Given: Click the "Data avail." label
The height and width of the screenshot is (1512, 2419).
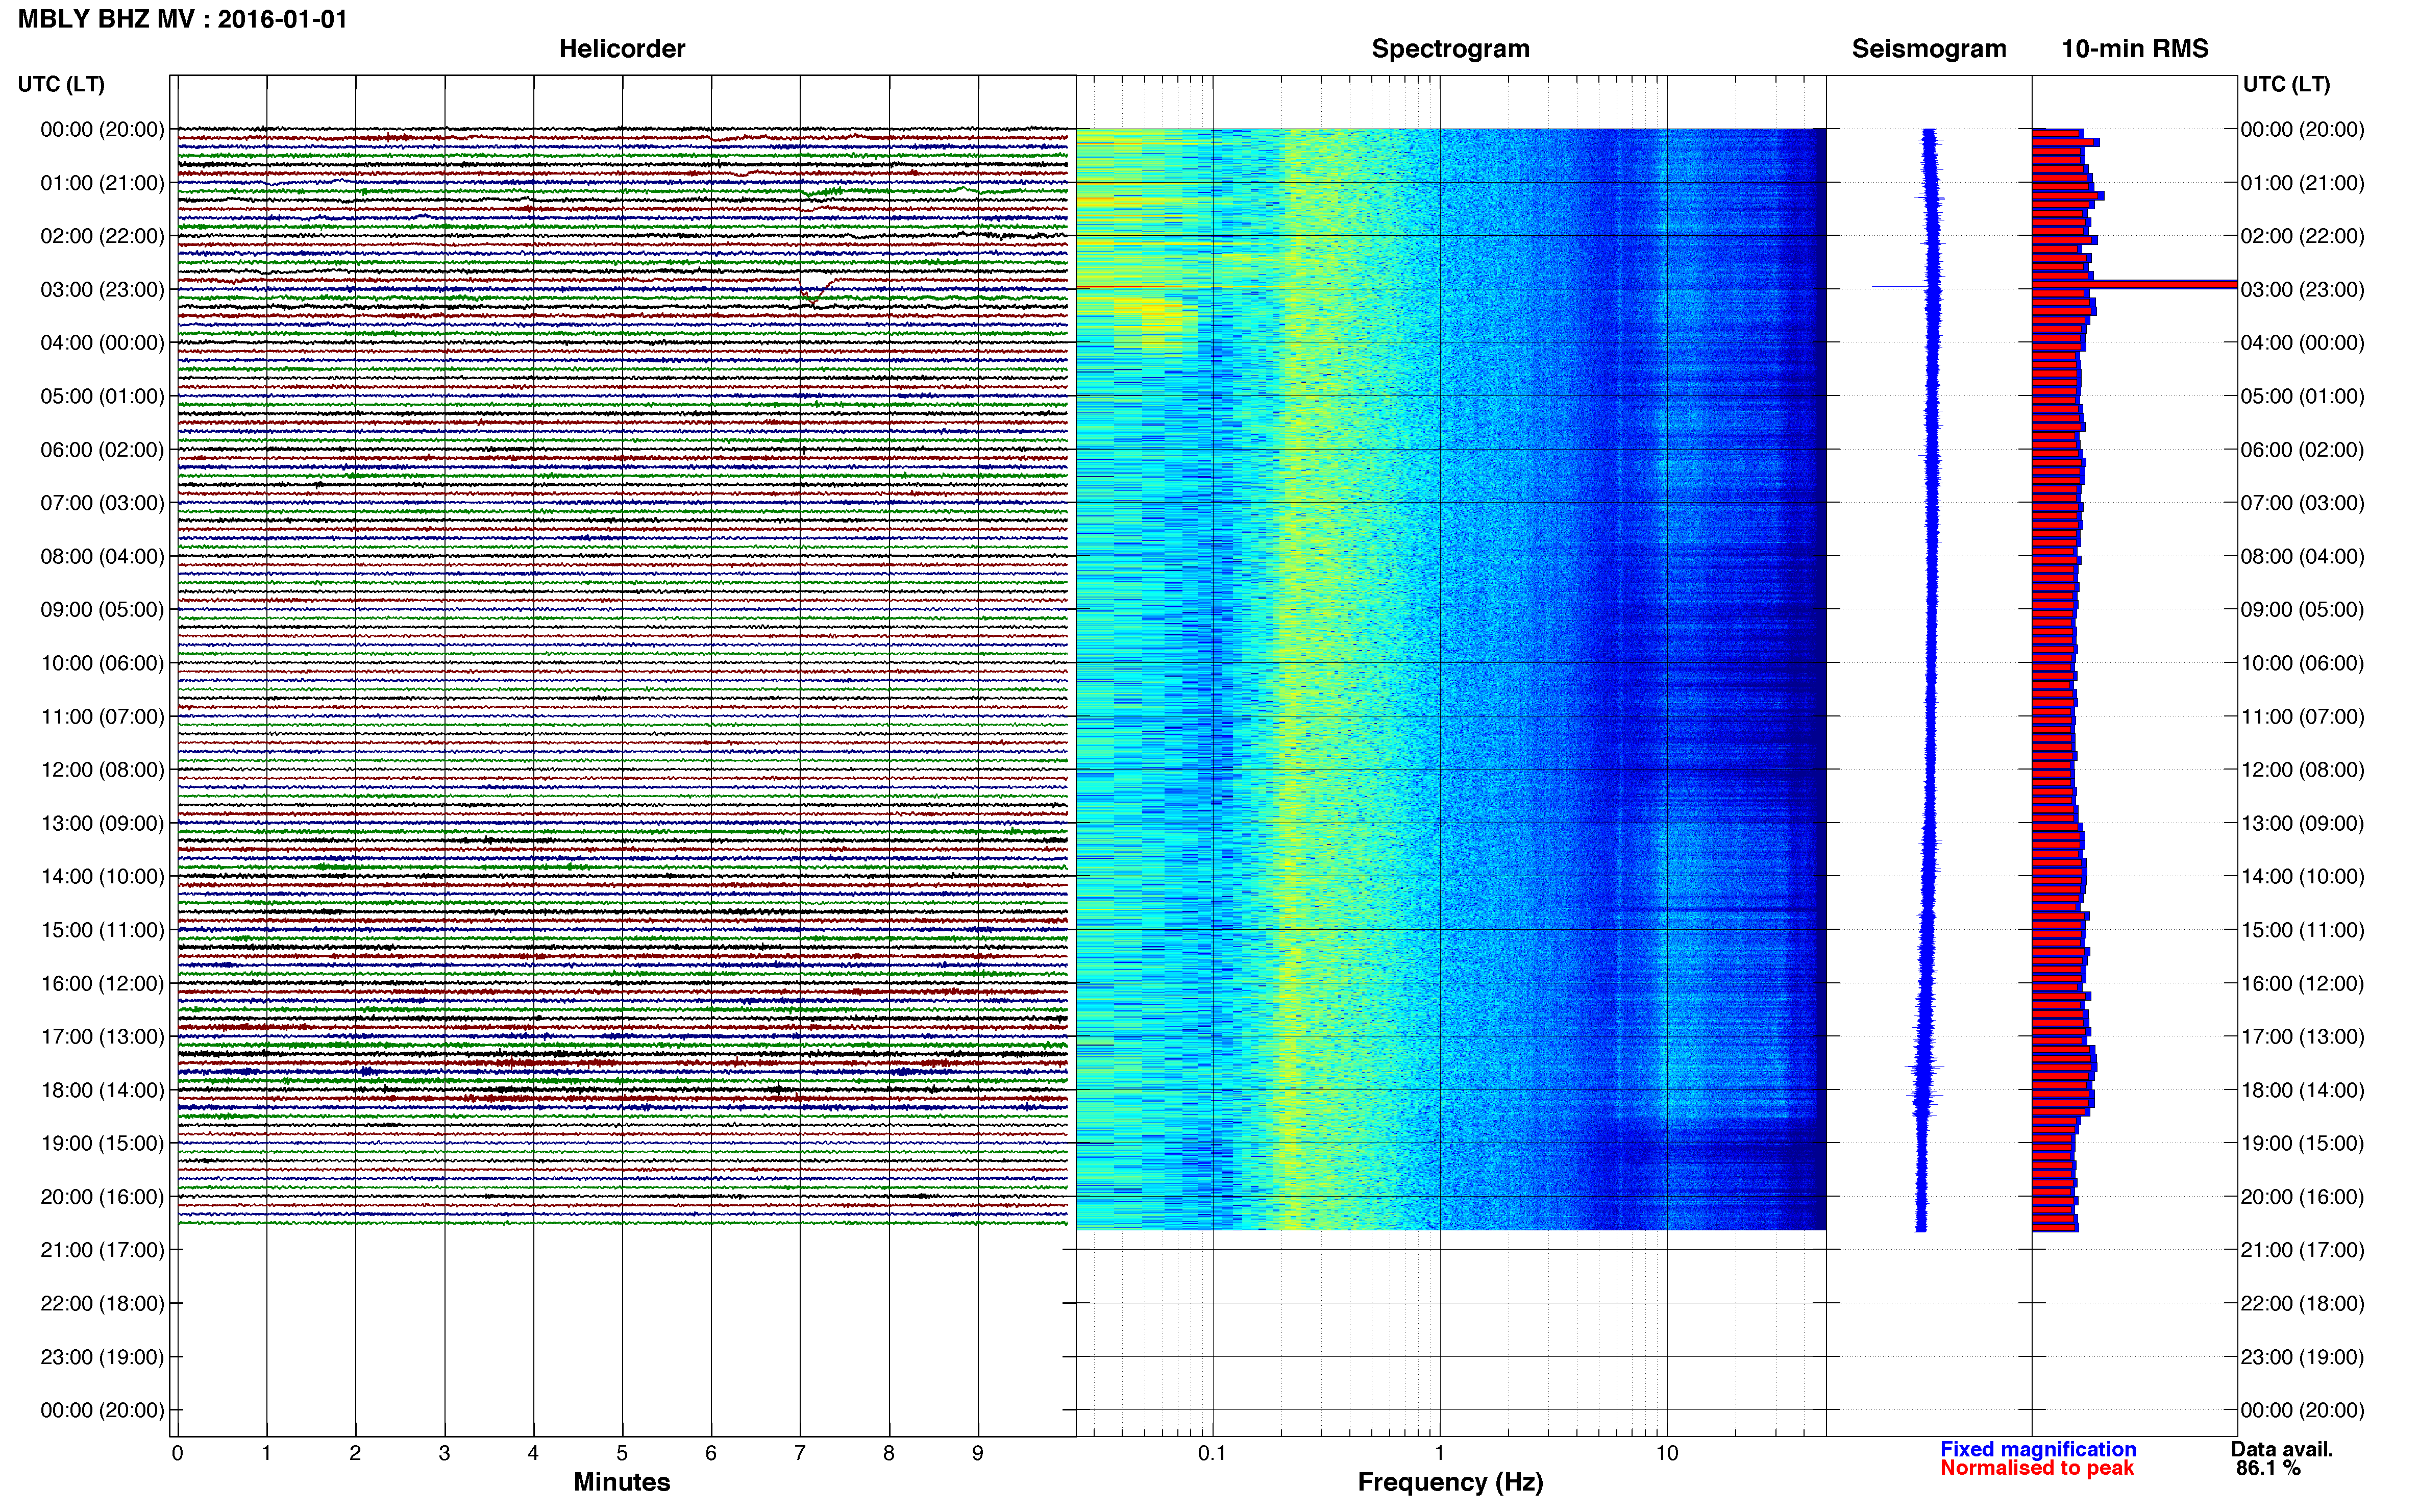Looking at the screenshot, I should (x=2282, y=1449).
